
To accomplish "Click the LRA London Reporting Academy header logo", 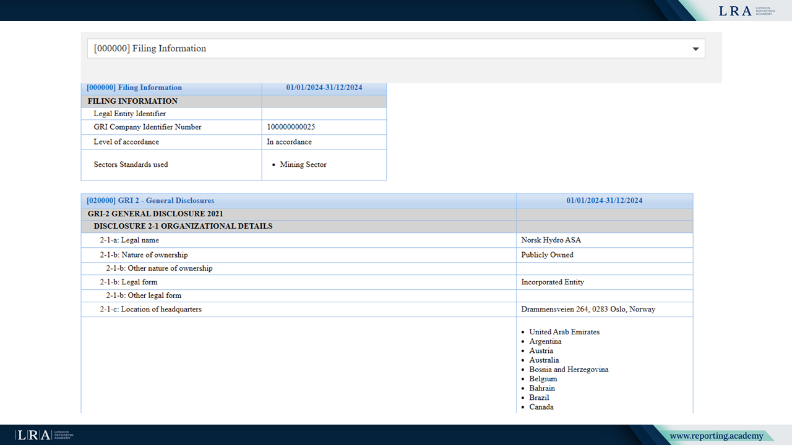I will coord(746,11).
